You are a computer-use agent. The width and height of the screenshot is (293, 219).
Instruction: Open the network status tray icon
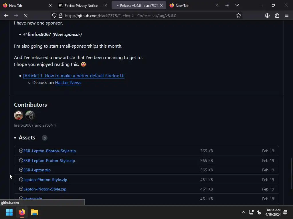click(x=251, y=212)
